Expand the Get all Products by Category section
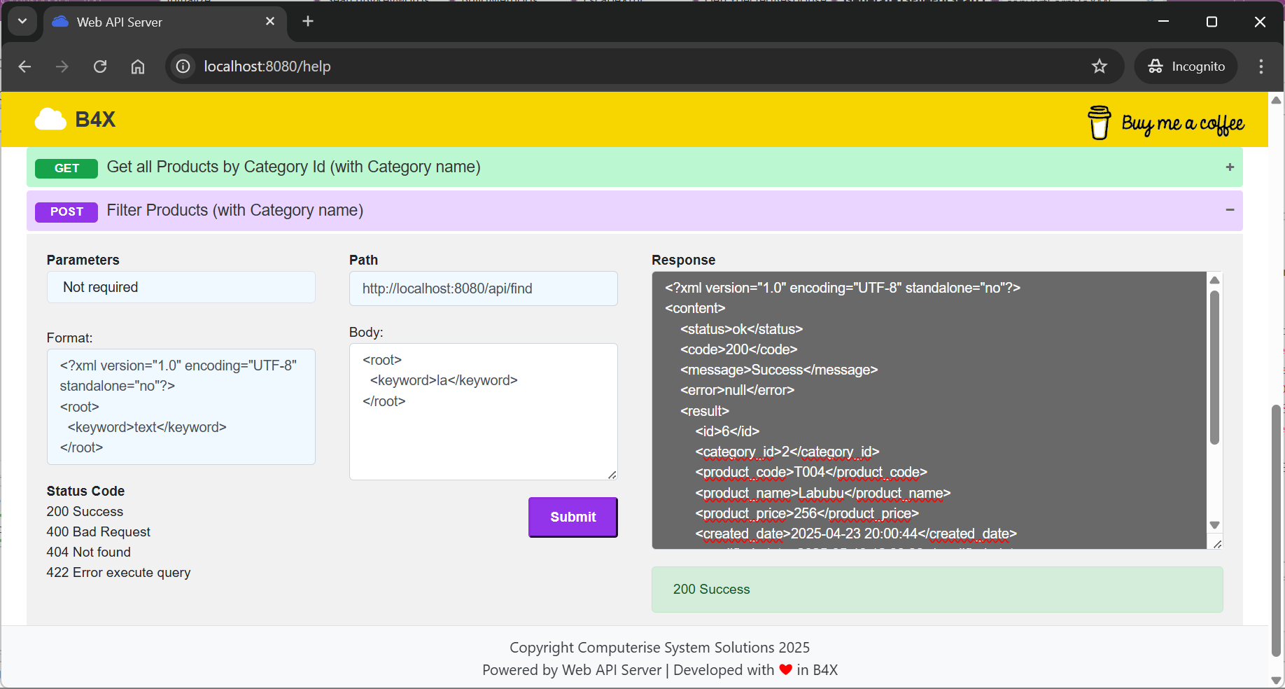The width and height of the screenshot is (1285, 689). pyautogui.click(x=1229, y=167)
